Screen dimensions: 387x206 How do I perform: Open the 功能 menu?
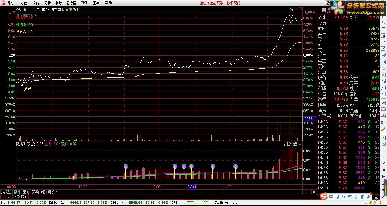[x=24, y=3]
